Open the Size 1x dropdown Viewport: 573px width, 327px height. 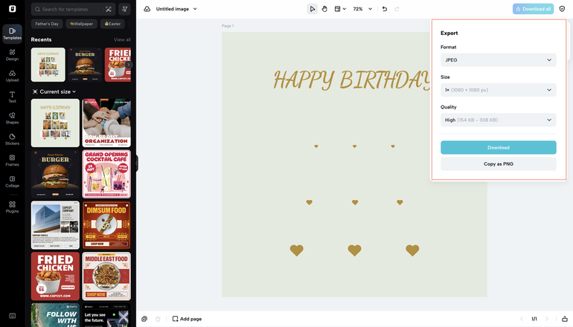tap(498, 90)
